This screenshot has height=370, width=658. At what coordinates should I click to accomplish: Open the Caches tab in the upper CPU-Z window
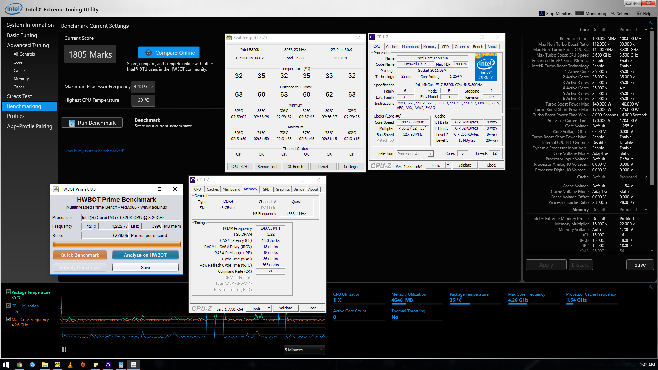pyautogui.click(x=392, y=47)
